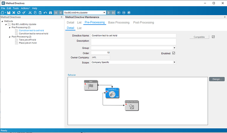Pin the Method Directive Maintenance panel
This screenshot has width=227, height=133.
click(x=225, y=17)
